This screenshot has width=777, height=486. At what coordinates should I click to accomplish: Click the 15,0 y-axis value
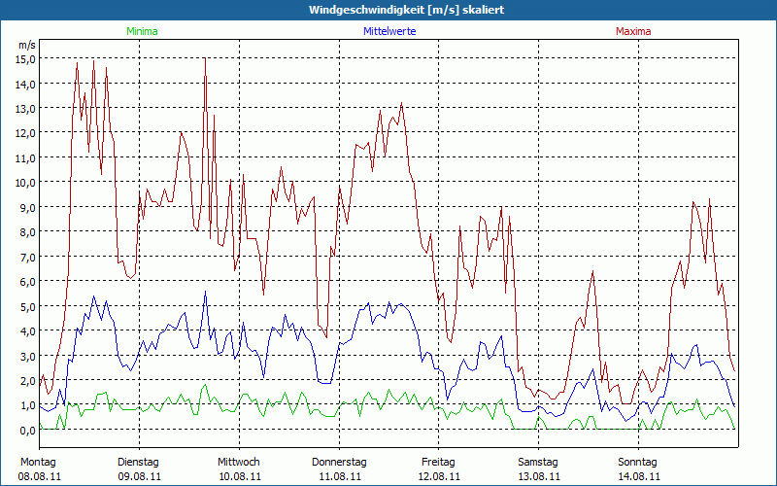(27, 59)
